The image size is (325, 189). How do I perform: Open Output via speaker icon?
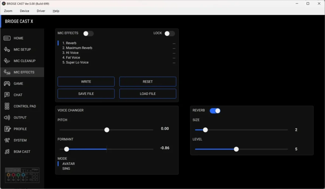(7, 118)
